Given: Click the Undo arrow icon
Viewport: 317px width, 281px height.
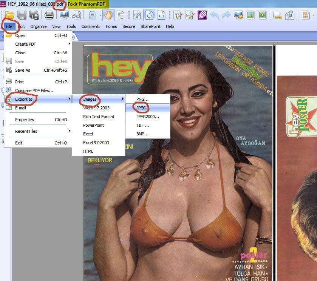Looking at the screenshot, I should tap(214, 15).
